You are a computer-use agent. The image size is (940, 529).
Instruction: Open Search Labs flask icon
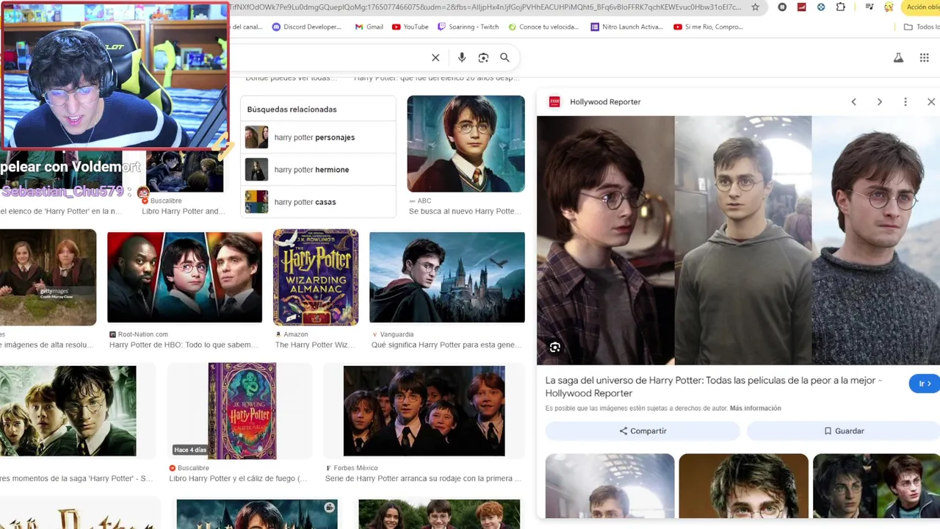[898, 57]
